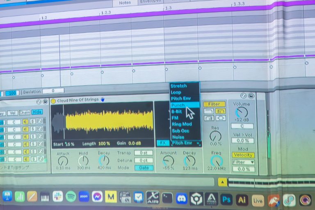Disable the Velocity mod button

coord(243,155)
